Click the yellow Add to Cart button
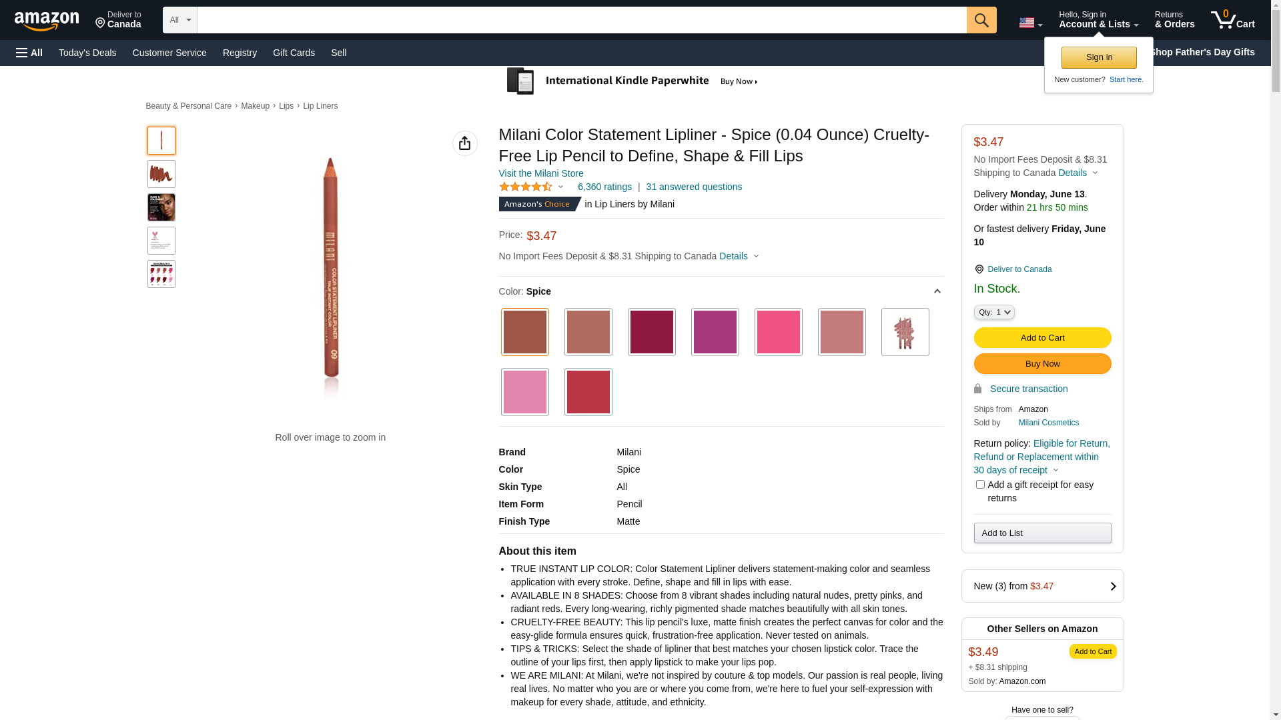 pyautogui.click(x=1042, y=338)
